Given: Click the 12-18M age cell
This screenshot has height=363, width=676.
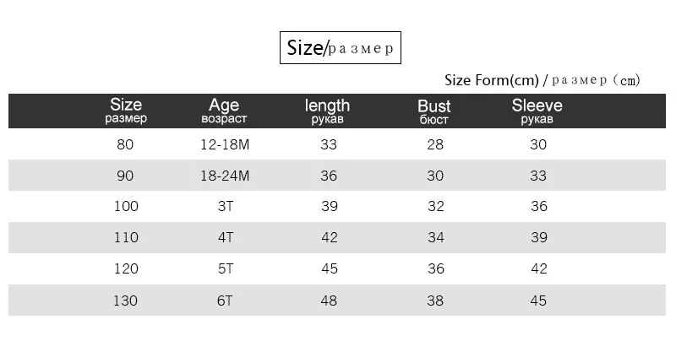Looking at the screenshot, I should click(x=225, y=144).
